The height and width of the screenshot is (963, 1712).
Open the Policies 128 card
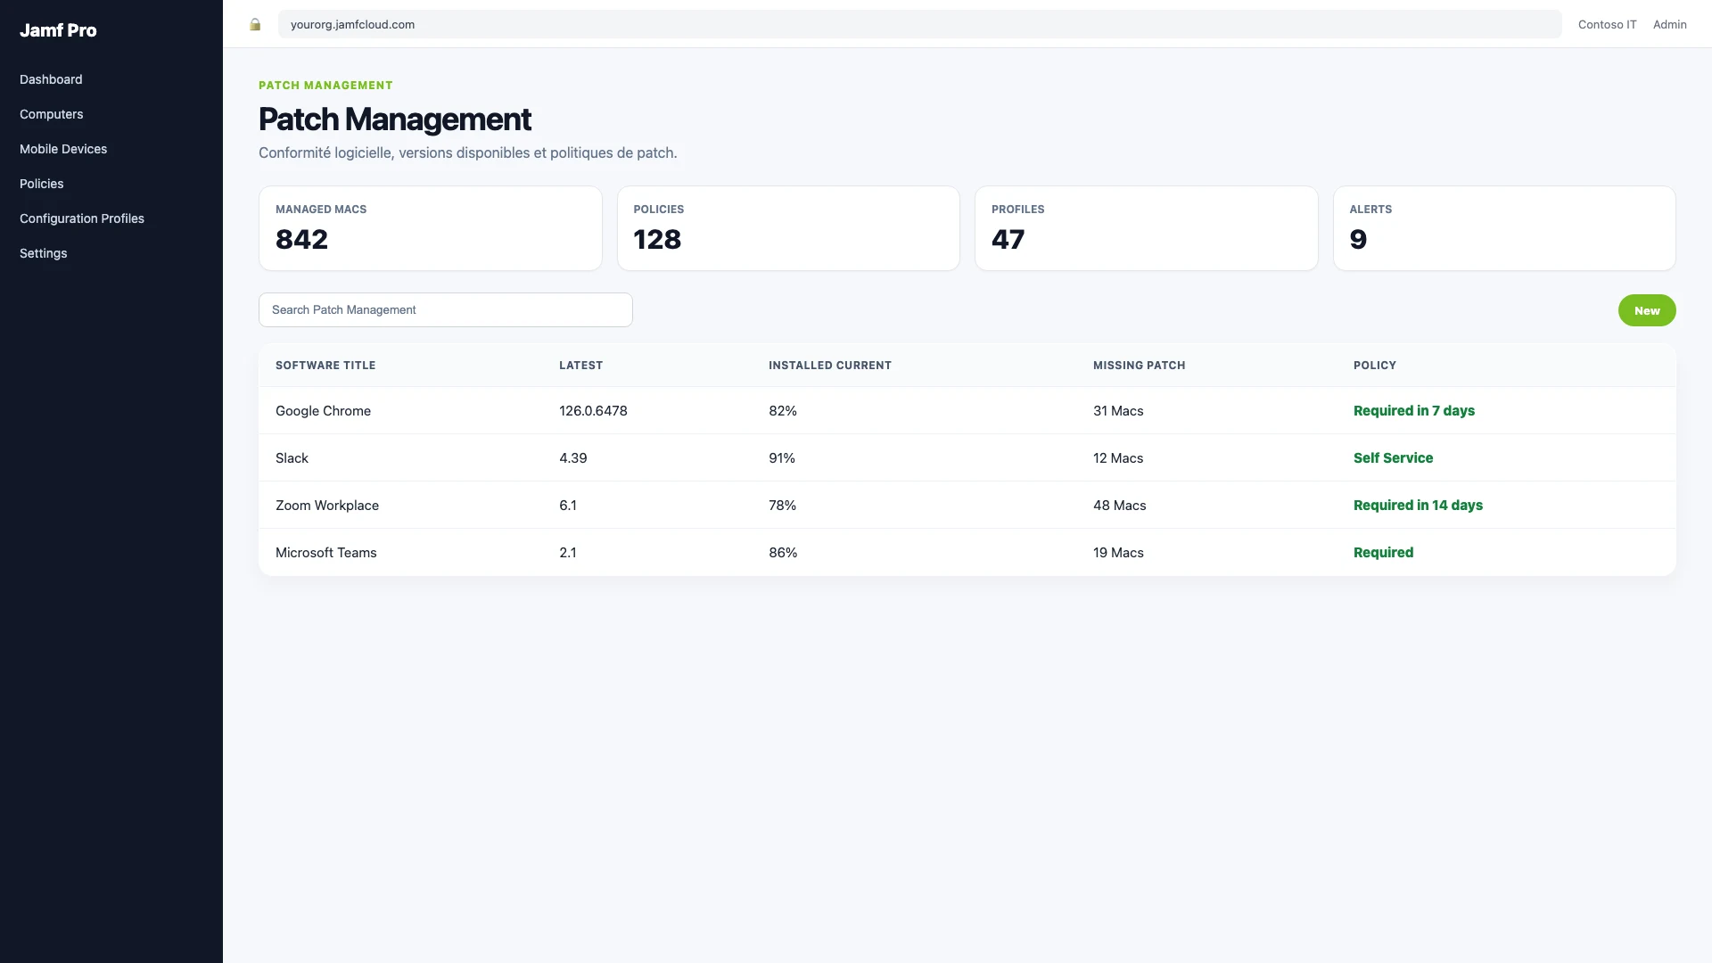pos(788,228)
